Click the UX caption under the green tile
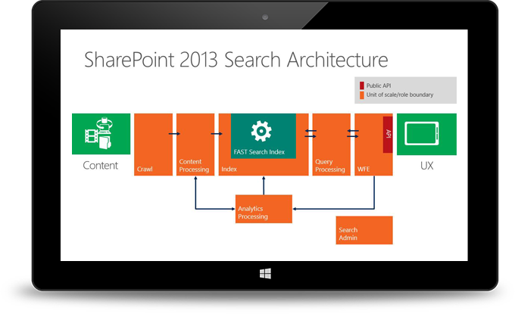515x314 pixels. (426, 166)
